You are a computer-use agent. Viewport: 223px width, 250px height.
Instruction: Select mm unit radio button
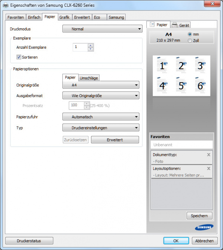[190, 34]
